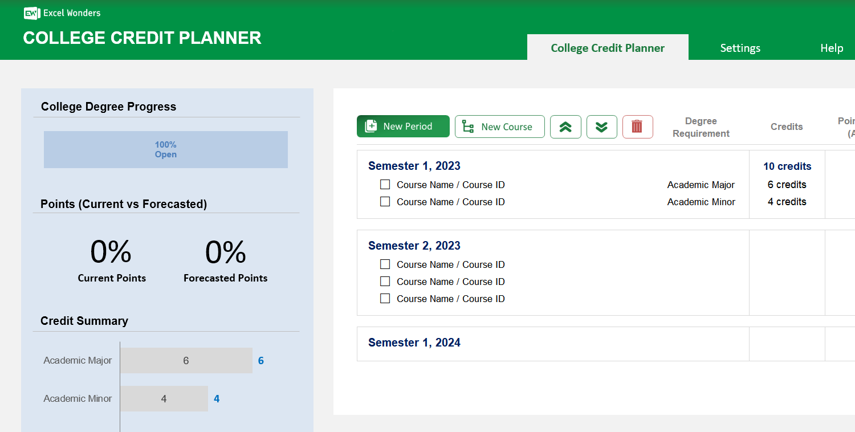Check the Academic Major course in Semester 1
The image size is (855, 432).
[x=385, y=184]
